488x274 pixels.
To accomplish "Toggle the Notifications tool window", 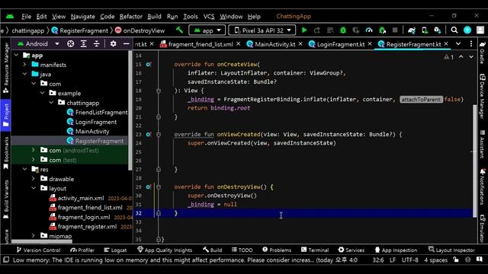I will click(x=483, y=186).
